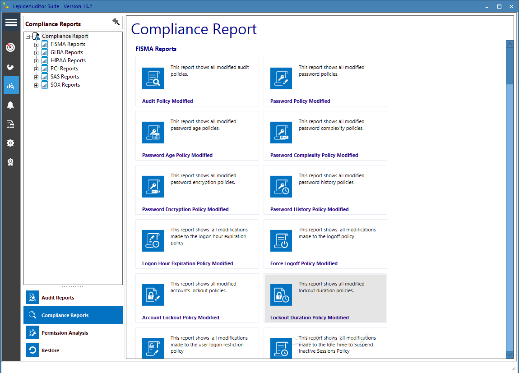Open the Password Age Policy Modified link
The image size is (519, 373).
[177, 156]
